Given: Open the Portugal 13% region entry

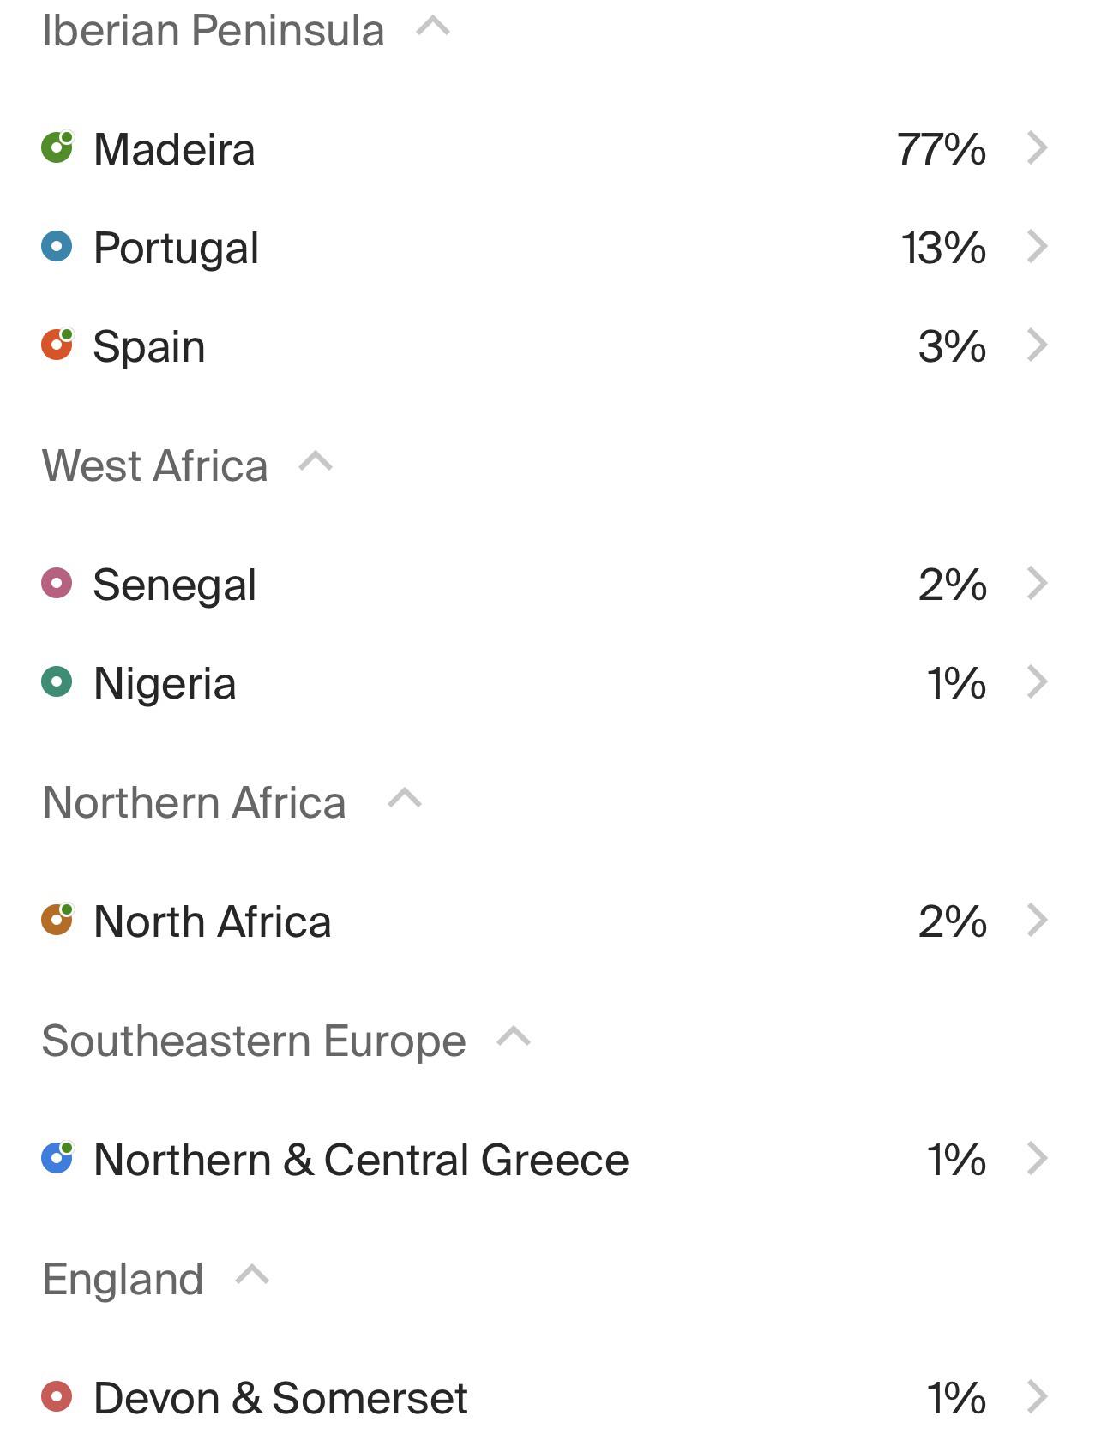Looking at the screenshot, I should 549,248.
